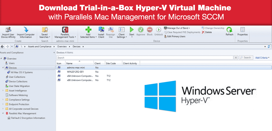Click Clear Required PXE Deployments
This screenshot has width=272, height=131.
tap(182, 32)
